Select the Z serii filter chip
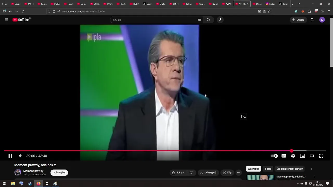This screenshot has width=333, height=187. pos(268,169)
